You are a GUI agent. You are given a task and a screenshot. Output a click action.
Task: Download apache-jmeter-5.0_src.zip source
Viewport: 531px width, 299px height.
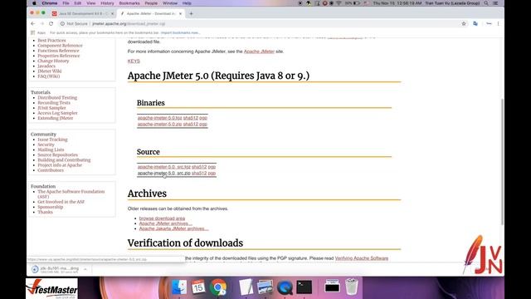tap(164, 173)
